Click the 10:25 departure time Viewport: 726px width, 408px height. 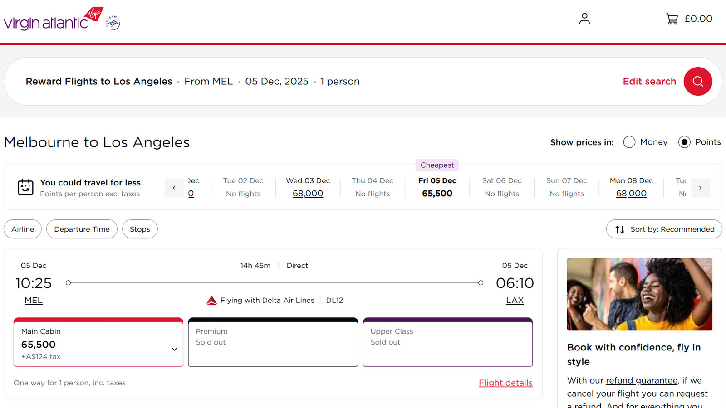point(34,283)
